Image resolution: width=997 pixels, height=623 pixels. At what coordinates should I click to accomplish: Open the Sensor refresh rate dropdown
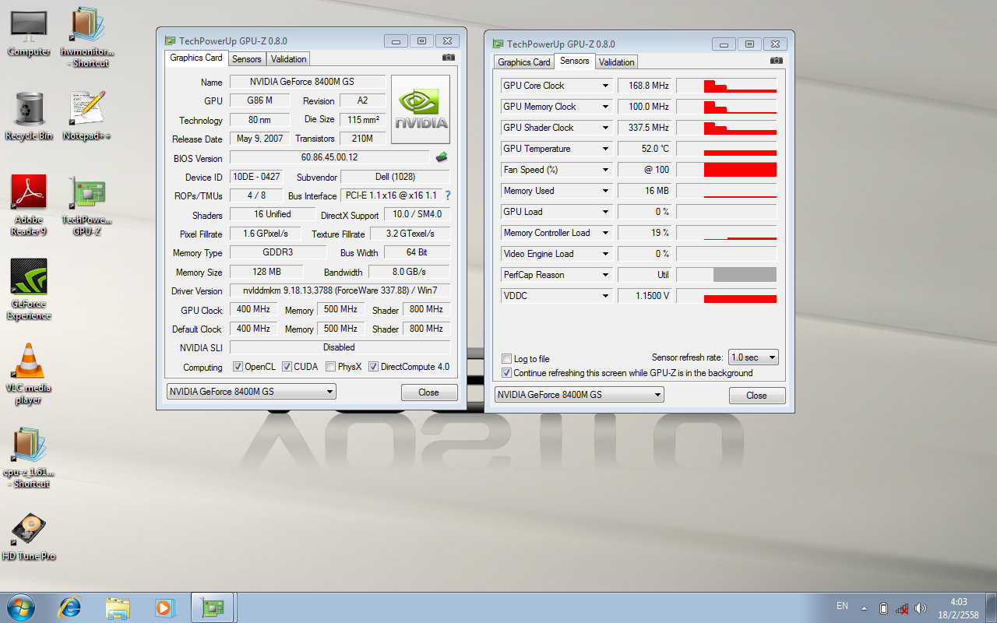753,357
